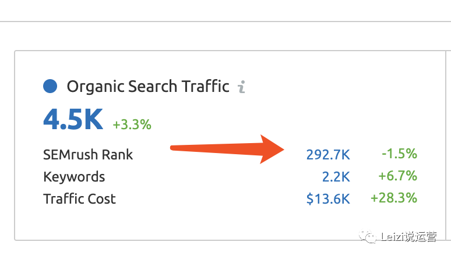Click the arrowhead pointing at 292.7K
This screenshot has width=451, height=256.
tap(272, 149)
